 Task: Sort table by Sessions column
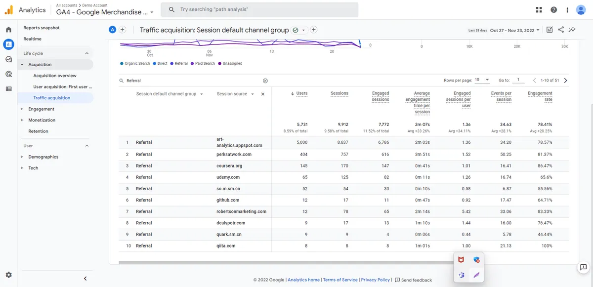(x=339, y=93)
